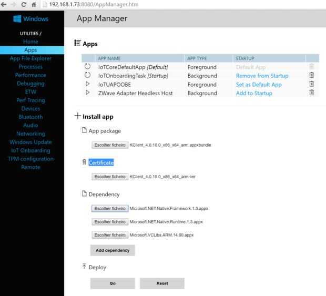326x296 pixels.
Task: Reload the page in the browser
Action: 24,4
